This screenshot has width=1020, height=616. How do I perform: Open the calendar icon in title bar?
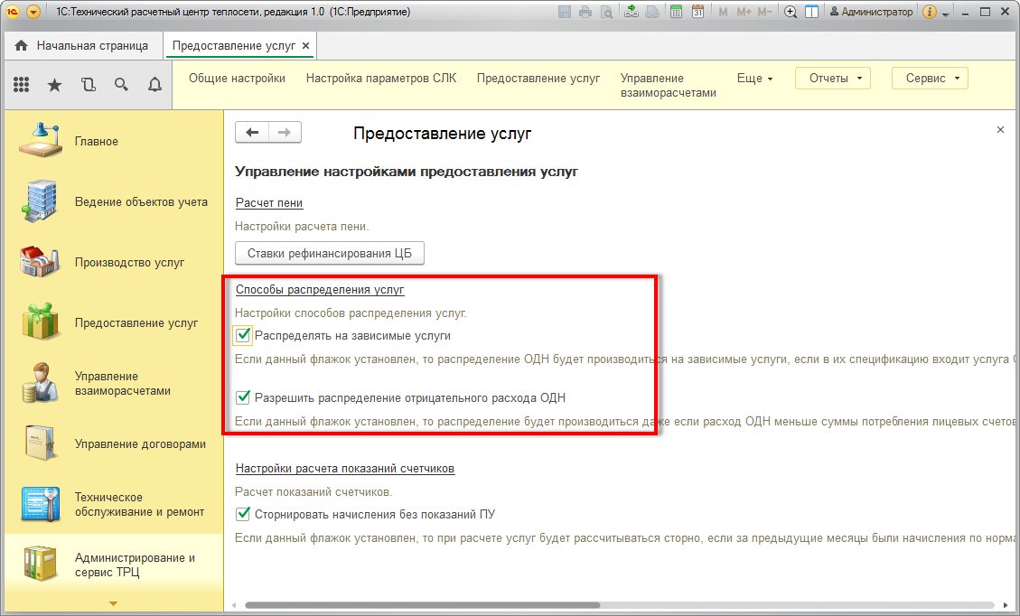(697, 13)
